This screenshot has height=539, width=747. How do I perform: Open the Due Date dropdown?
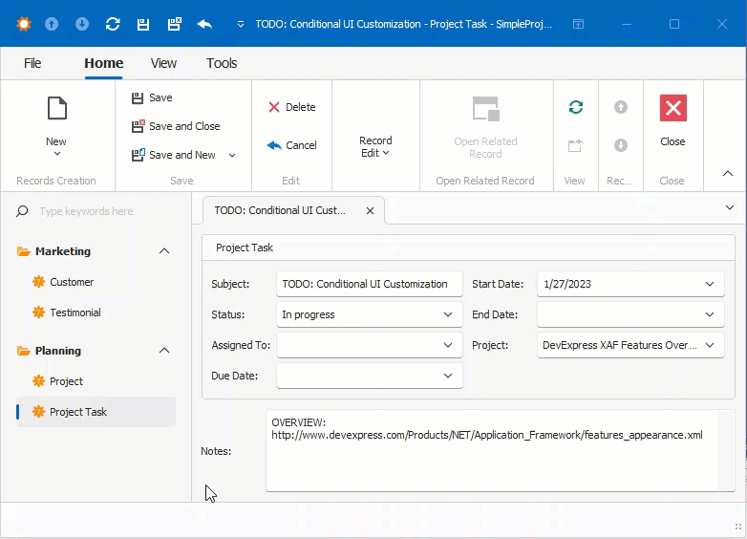448,376
